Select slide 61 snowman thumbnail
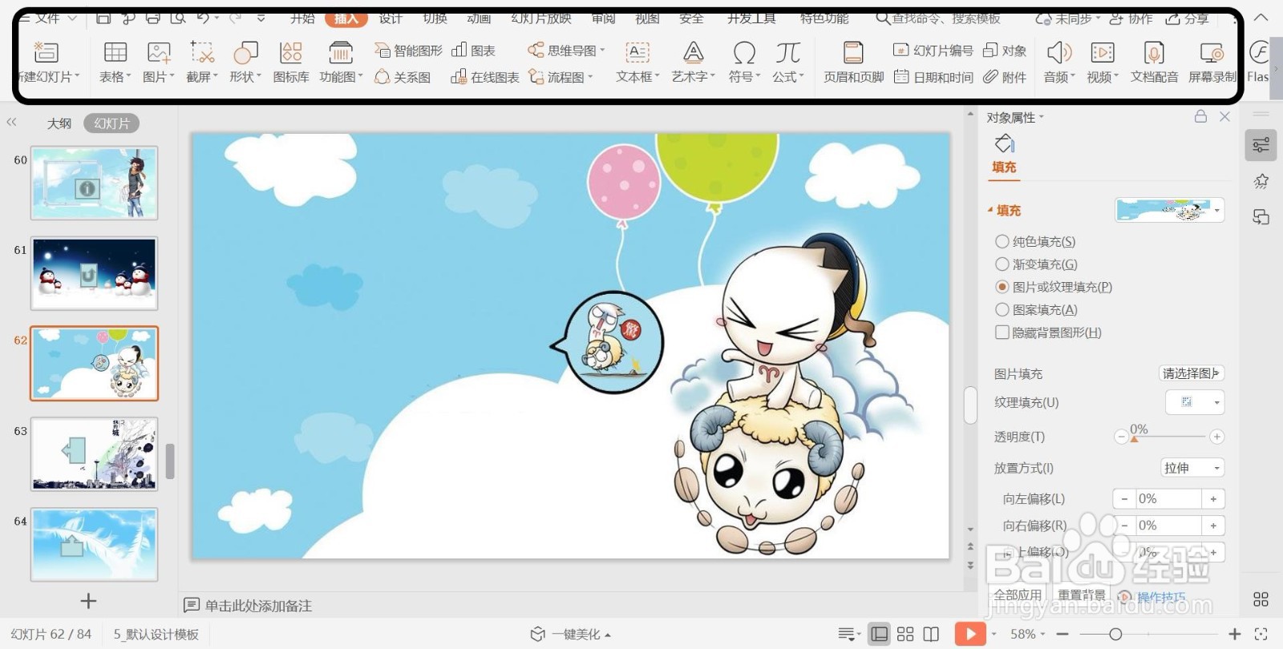The image size is (1283, 649). (x=95, y=273)
